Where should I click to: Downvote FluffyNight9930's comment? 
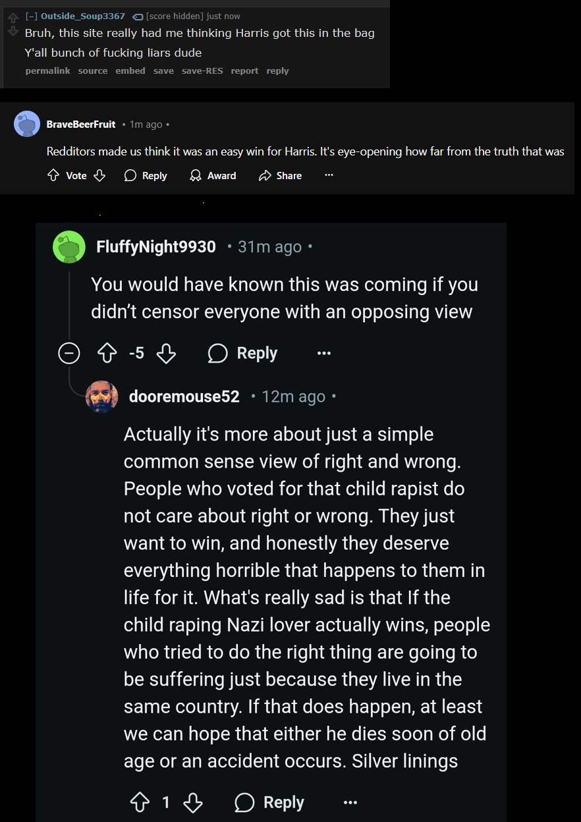click(x=166, y=354)
